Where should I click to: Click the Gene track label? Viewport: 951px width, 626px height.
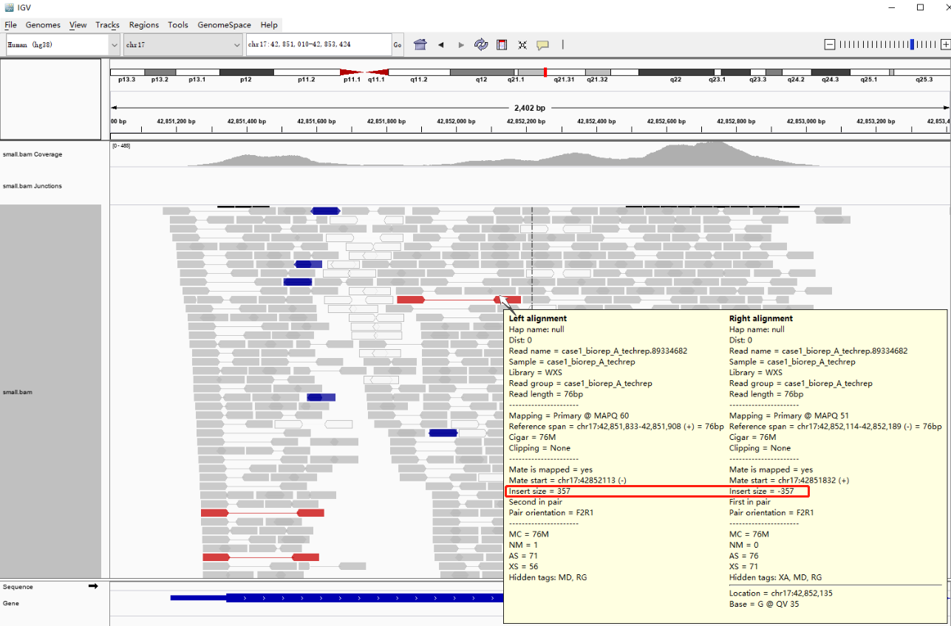10,603
